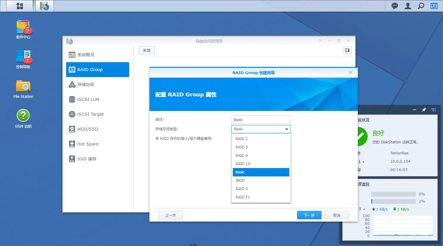Click the sort order button in Storage Manager
The width and height of the screenshot is (443, 246).
tap(347, 50)
